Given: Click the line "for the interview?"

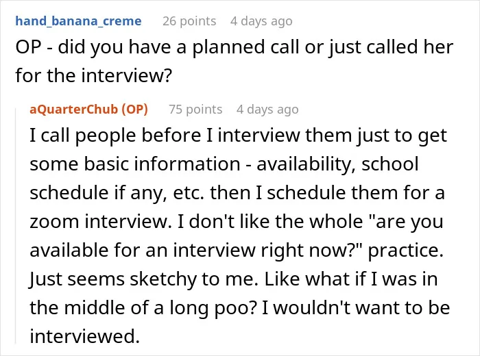Looking at the screenshot, I should pyautogui.click(x=94, y=75).
